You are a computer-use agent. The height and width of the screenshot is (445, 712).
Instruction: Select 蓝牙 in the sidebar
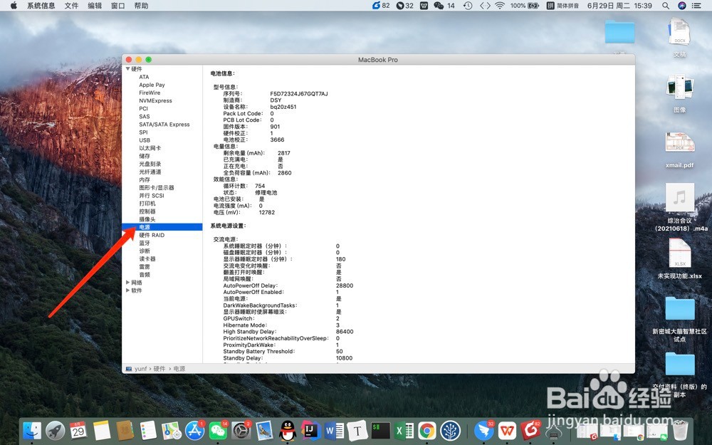[x=145, y=243]
